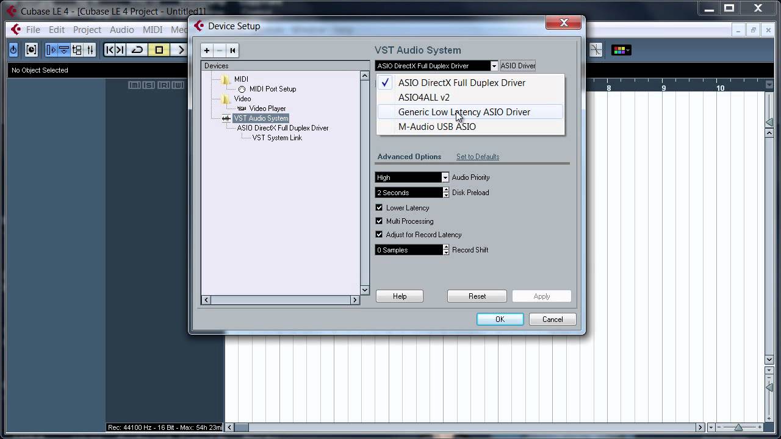
Task: Open the ASIO Driver dropdown
Action: click(437, 66)
